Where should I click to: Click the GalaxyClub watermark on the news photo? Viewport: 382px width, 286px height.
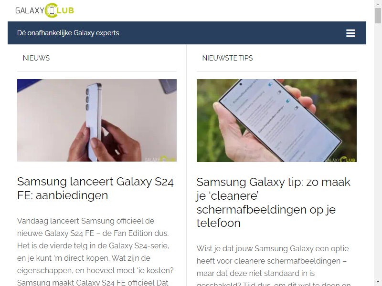[160, 159]
